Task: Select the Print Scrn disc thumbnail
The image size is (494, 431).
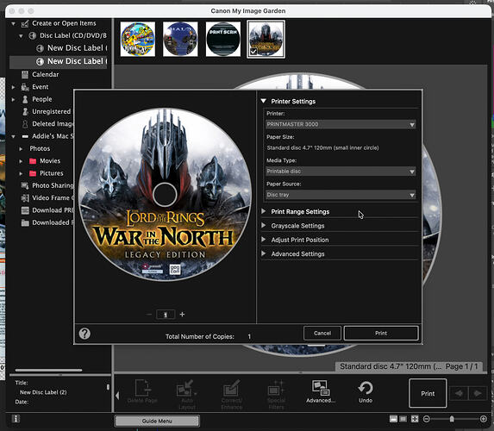Action: [x=223, y=39]
